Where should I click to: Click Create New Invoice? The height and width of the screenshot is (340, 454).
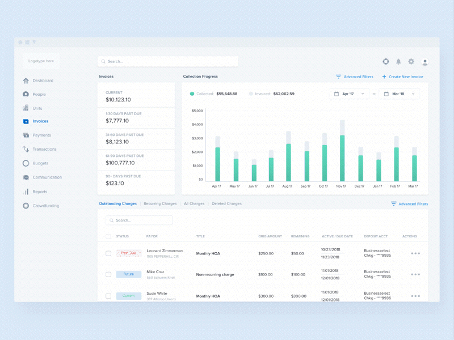[x=402, y=76]
